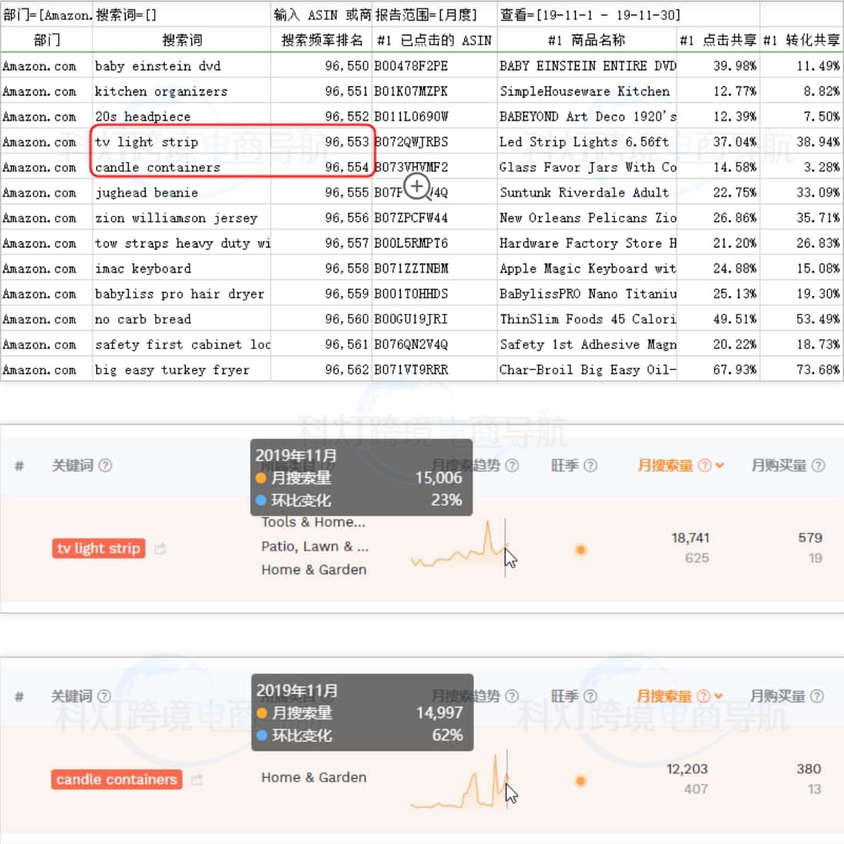Click peak-season orange dot in tv light strip row
The image size is (844, 844).
click(x=580, y=550)
